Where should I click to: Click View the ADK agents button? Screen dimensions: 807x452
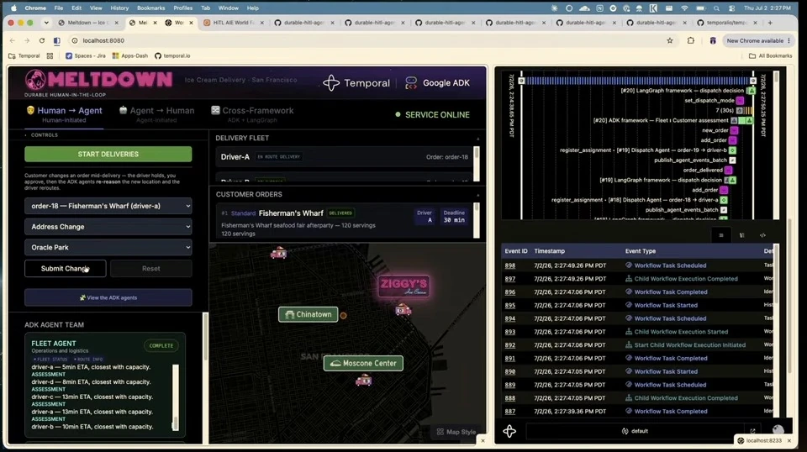(x=108, y=297)
